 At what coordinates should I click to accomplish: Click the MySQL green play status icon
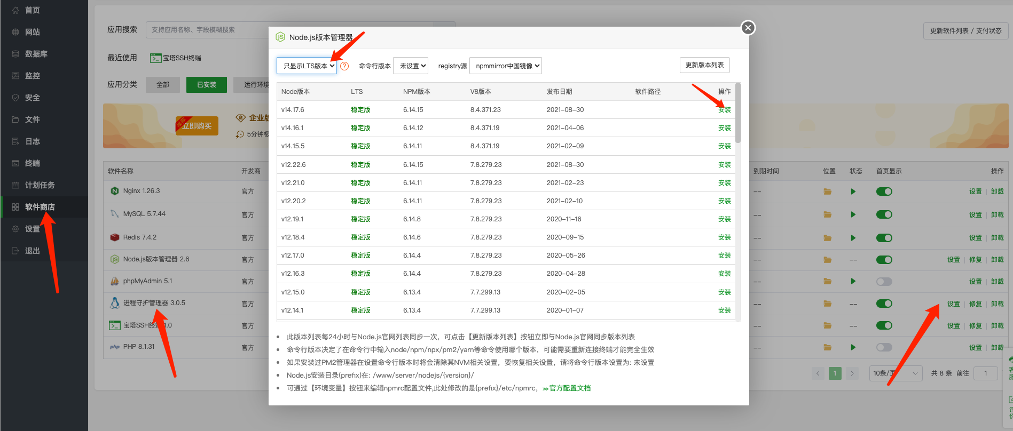pos(853,214)
